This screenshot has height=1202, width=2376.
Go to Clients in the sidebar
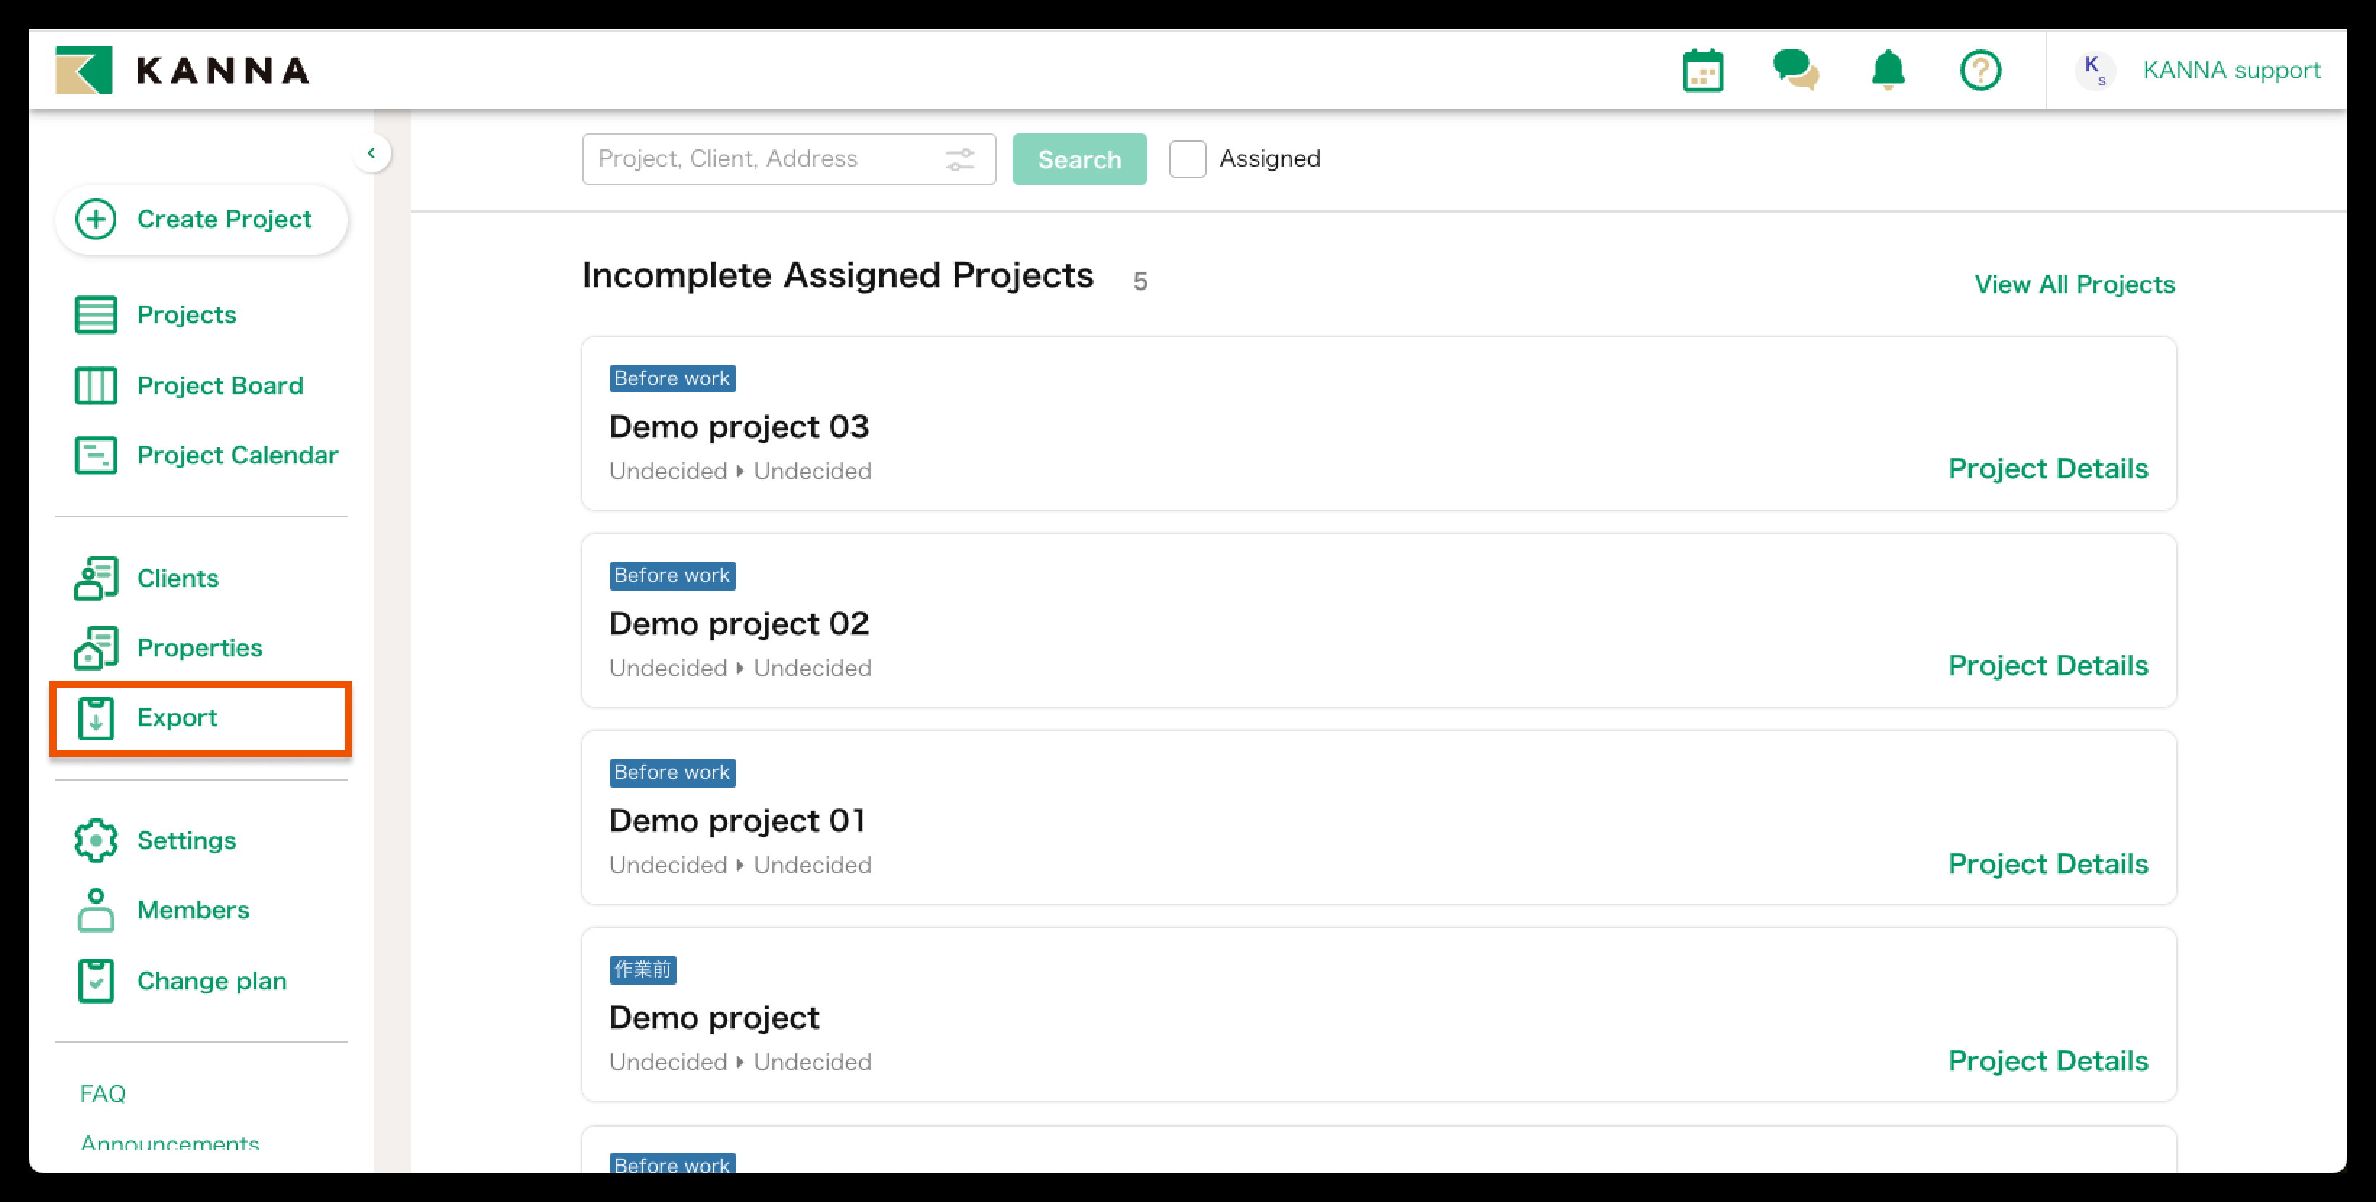click(x=177, y=578)
